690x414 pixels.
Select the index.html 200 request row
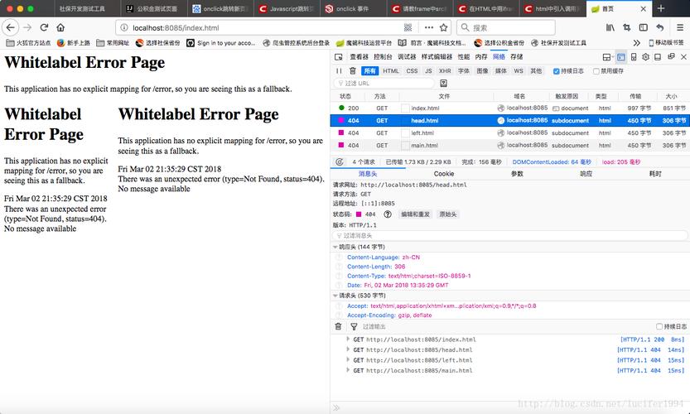click(x=510, y=108)
